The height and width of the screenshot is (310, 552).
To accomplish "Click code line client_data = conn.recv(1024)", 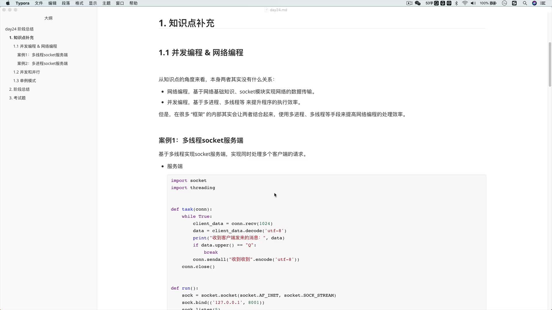I will [x=233, y=224].
